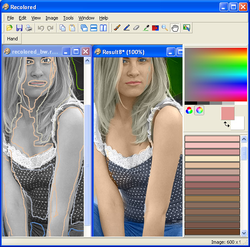Click the Print icon in toolbar
250x247 pixels.
coord(29,28)
